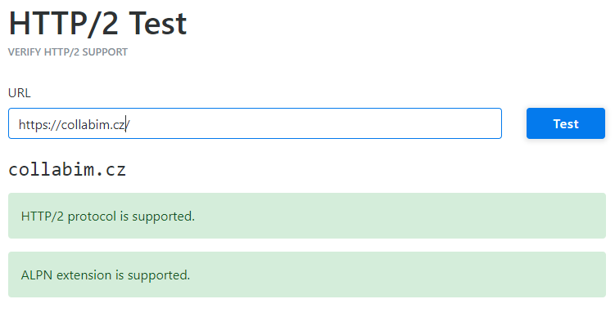Click the URL label above the field
Screen dimensions: 615x317
tap(19, 93)
